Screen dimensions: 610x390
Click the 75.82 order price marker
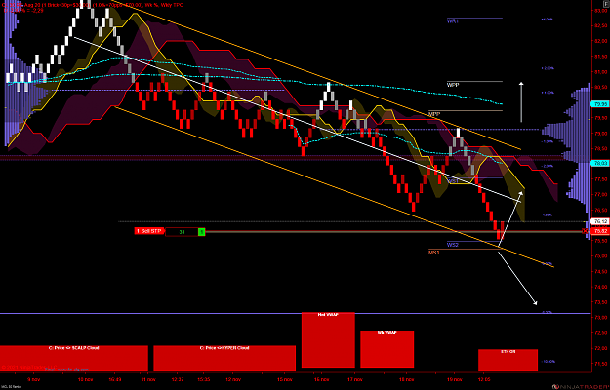[599, 231]
